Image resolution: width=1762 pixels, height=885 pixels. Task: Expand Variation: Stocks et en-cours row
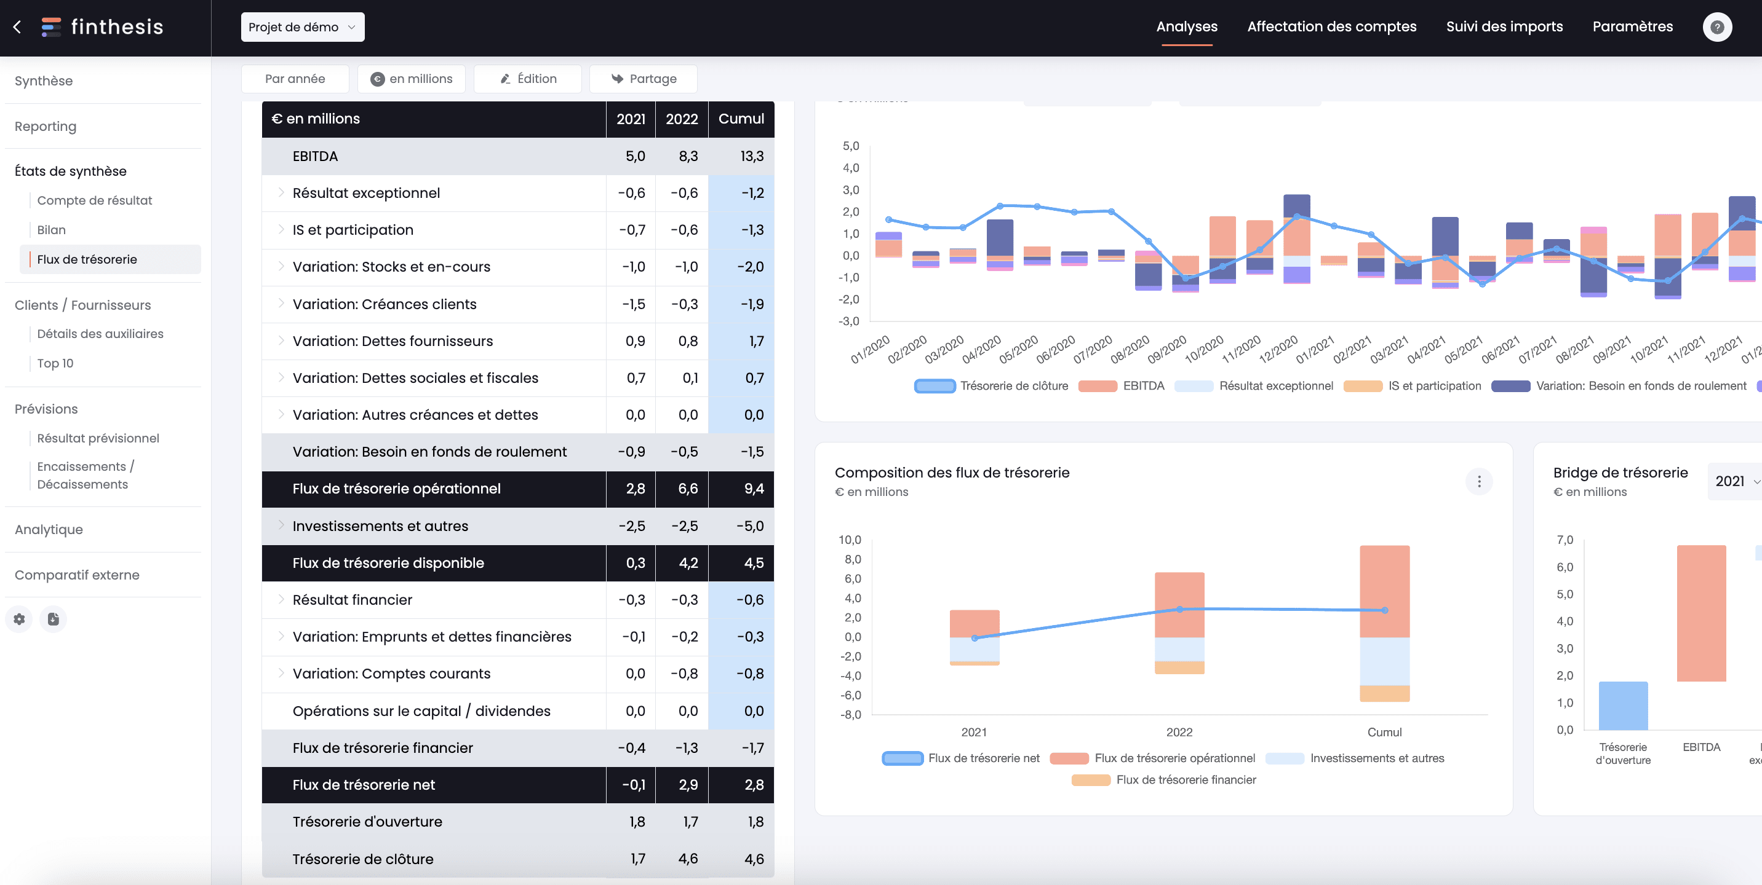[x=281, y=267]
